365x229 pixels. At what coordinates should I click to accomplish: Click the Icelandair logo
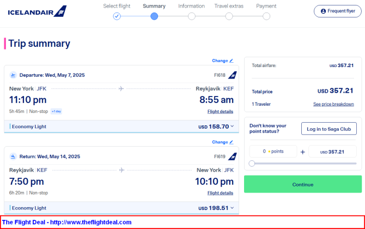[x=37, y=11]
